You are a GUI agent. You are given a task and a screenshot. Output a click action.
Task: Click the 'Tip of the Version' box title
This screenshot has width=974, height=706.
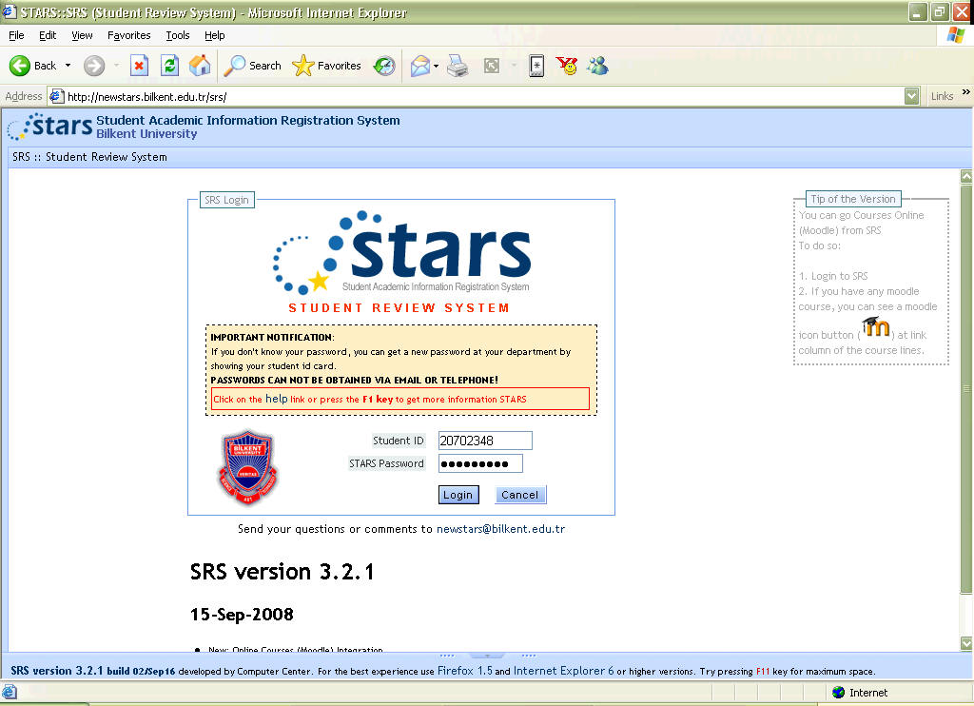point(853,199)
